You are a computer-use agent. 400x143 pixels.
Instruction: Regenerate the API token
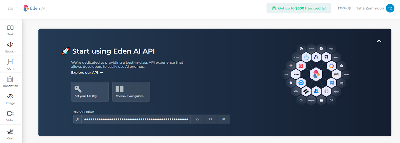(210, 119)
